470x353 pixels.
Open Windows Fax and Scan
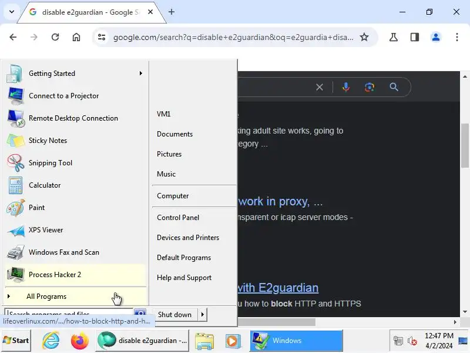tap(75, 252)
